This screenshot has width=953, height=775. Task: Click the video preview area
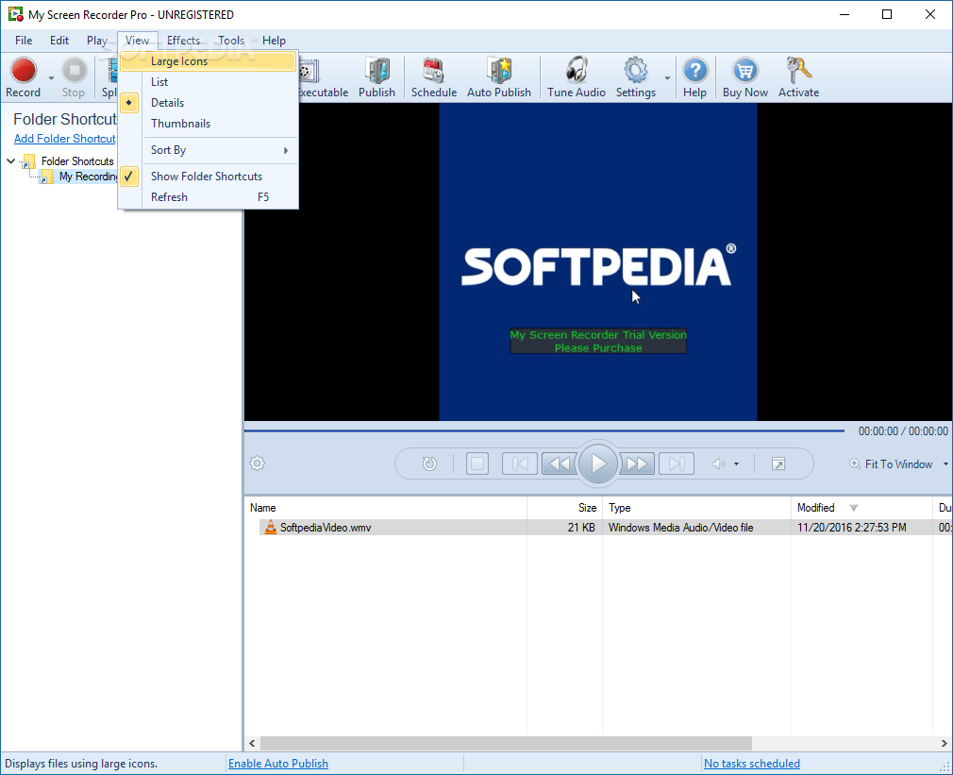coord(598,261)
